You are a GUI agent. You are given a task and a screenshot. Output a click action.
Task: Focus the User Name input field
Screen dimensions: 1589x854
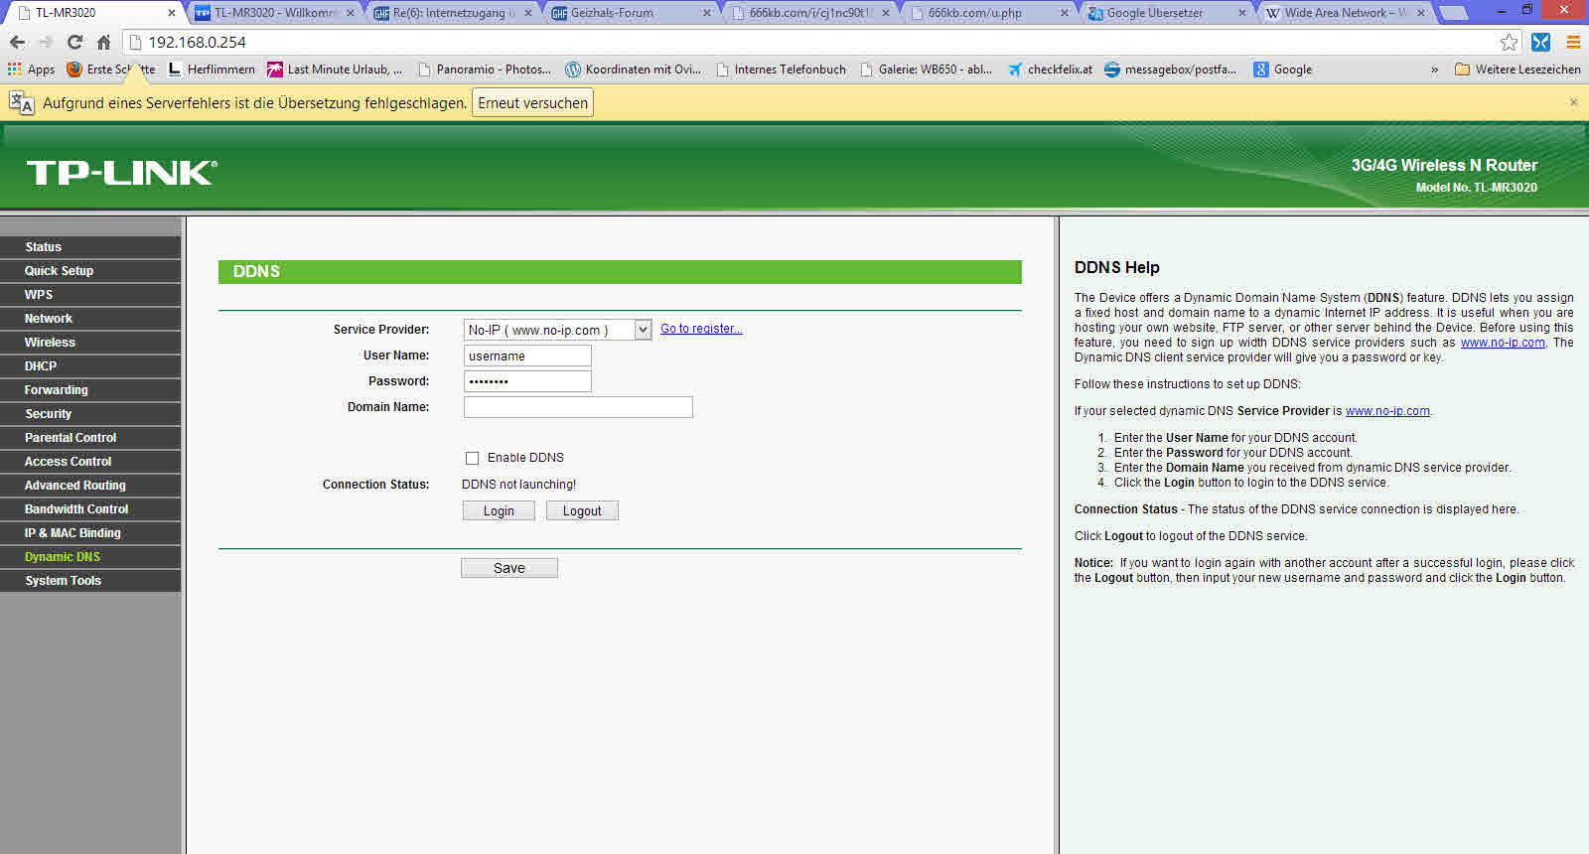pos(527,356)
